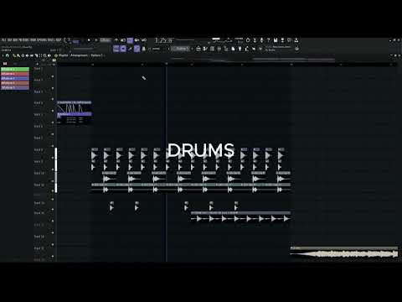This screenshot has width=402, height=302.
Task: Mute Track 1 with its dot
Action: tap(53, 76)
